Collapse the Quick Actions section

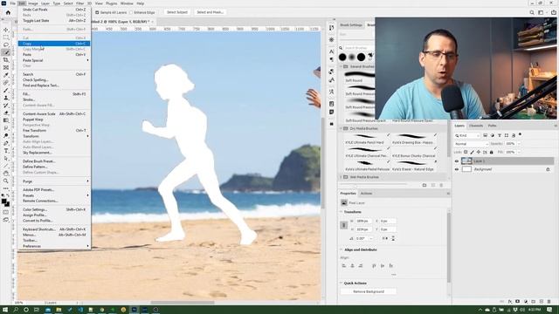342,283
